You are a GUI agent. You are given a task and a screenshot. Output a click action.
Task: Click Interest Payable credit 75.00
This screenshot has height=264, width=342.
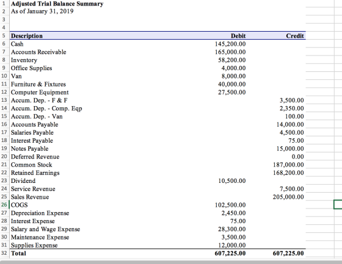[x=296, y=140]
